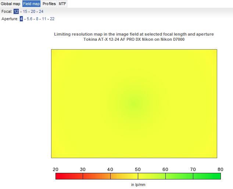Click the 'in lp/mm' unit label
The image size is (233, 189).
138,185
